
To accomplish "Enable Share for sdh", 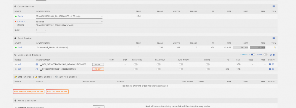I will pyautogui.click(x=208, y=69).
